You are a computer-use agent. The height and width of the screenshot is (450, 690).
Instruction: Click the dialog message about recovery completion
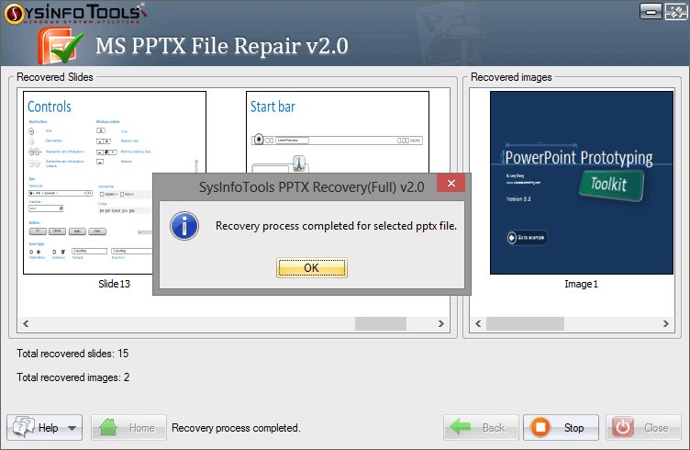pyautogui.click(x=336, y=226)
